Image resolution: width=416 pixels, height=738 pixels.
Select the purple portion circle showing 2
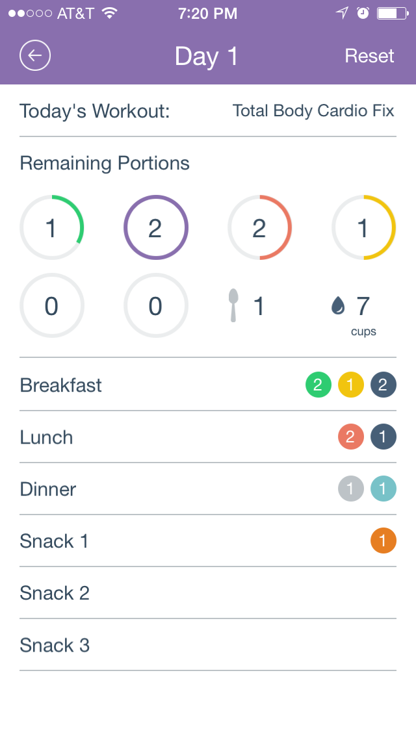156,227
